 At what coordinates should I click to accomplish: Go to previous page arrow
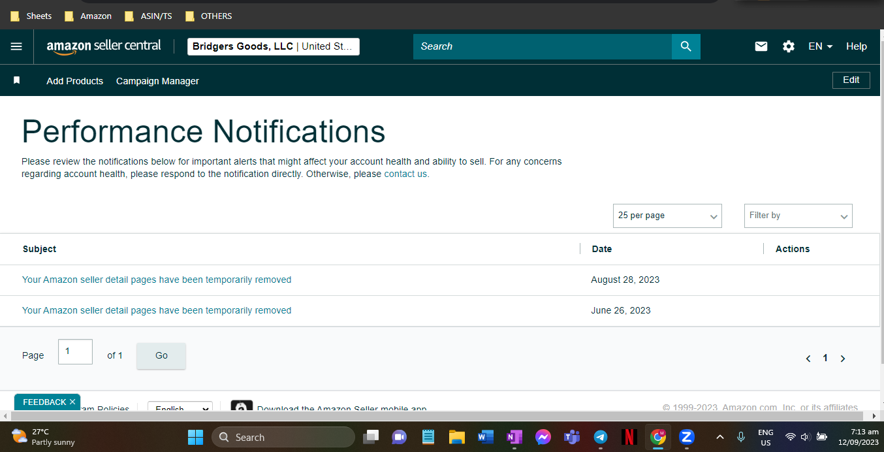pos(808,359)
